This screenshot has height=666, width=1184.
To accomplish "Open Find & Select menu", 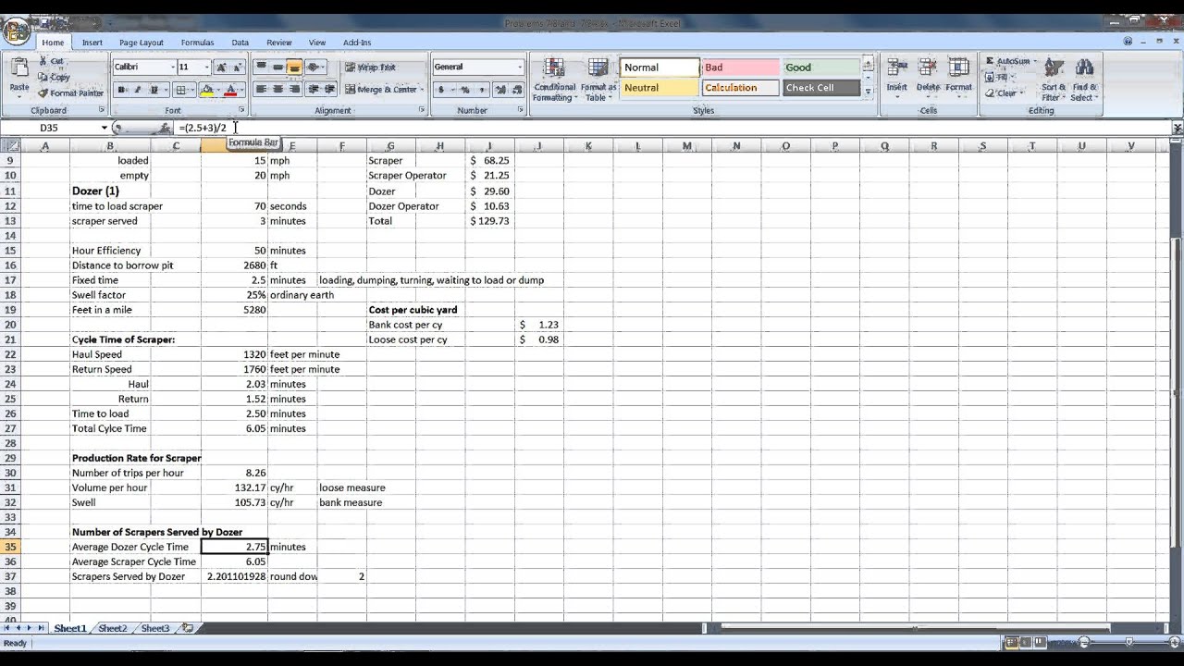I will click(1082, 79).
